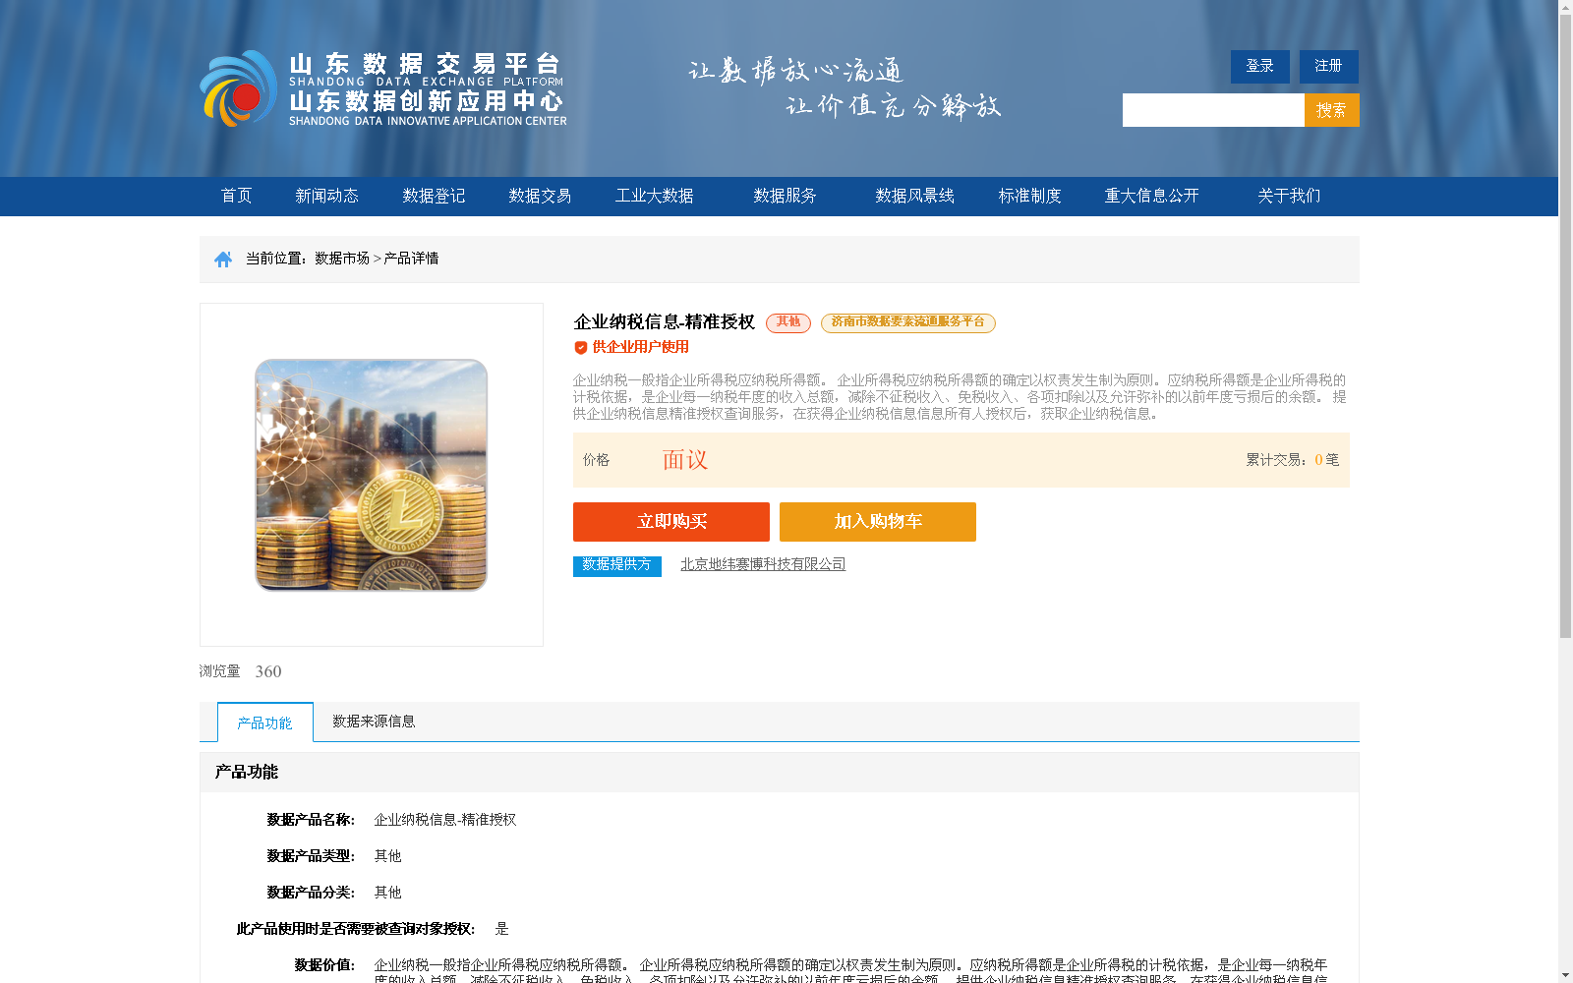This screenshot has height=983, width=1573.
Task: Click the red 立即购买 button
Action: 671,522
